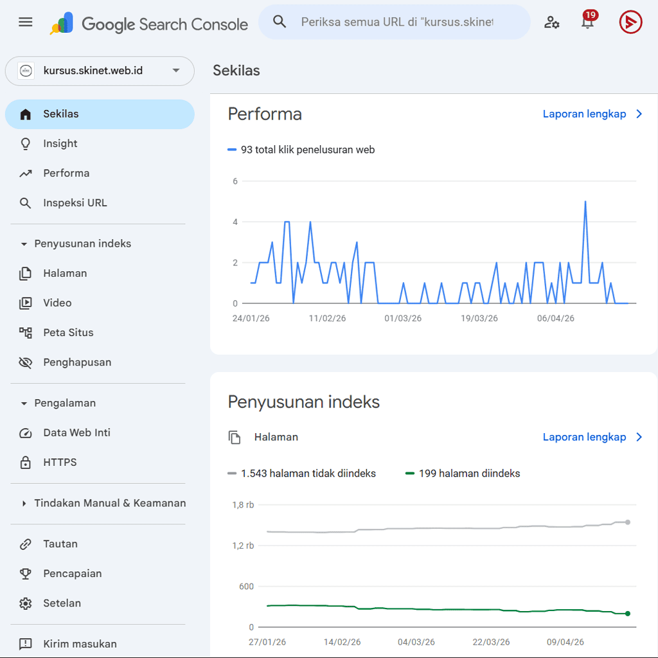Click the Penghapusan crossed-eye icon

(x=26, y=362)
